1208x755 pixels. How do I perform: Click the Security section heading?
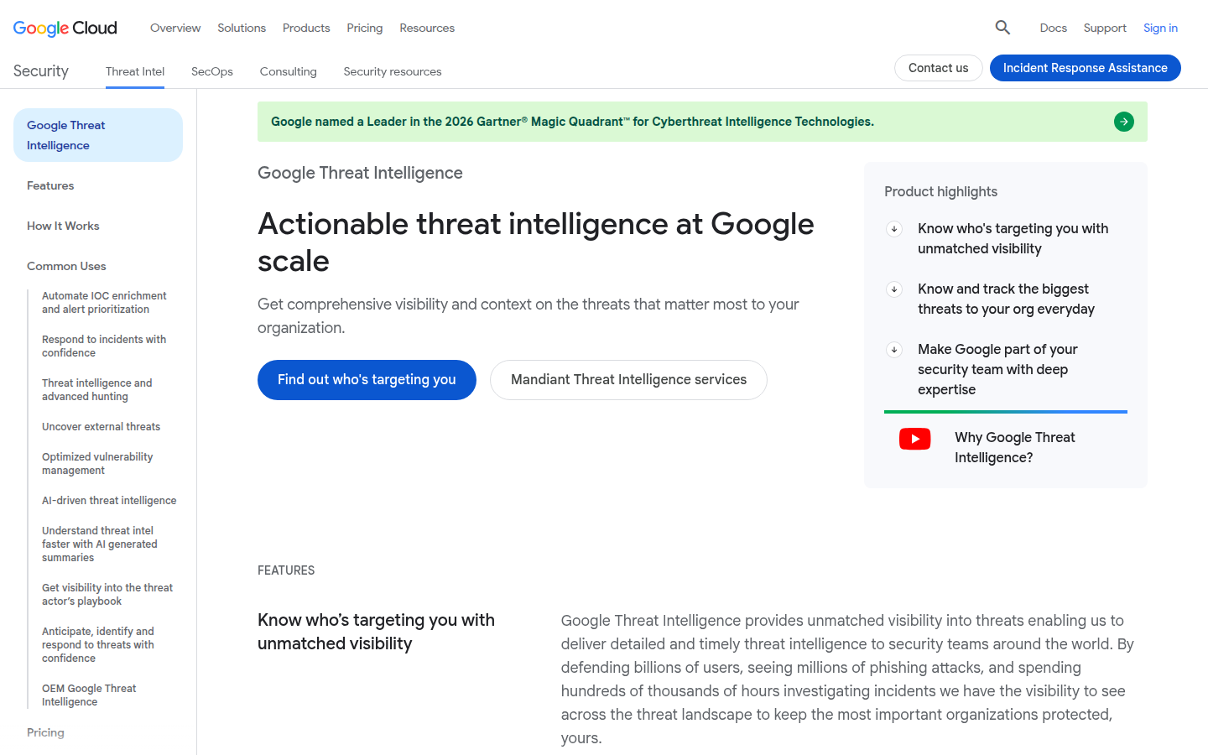(x=41, y=71)
